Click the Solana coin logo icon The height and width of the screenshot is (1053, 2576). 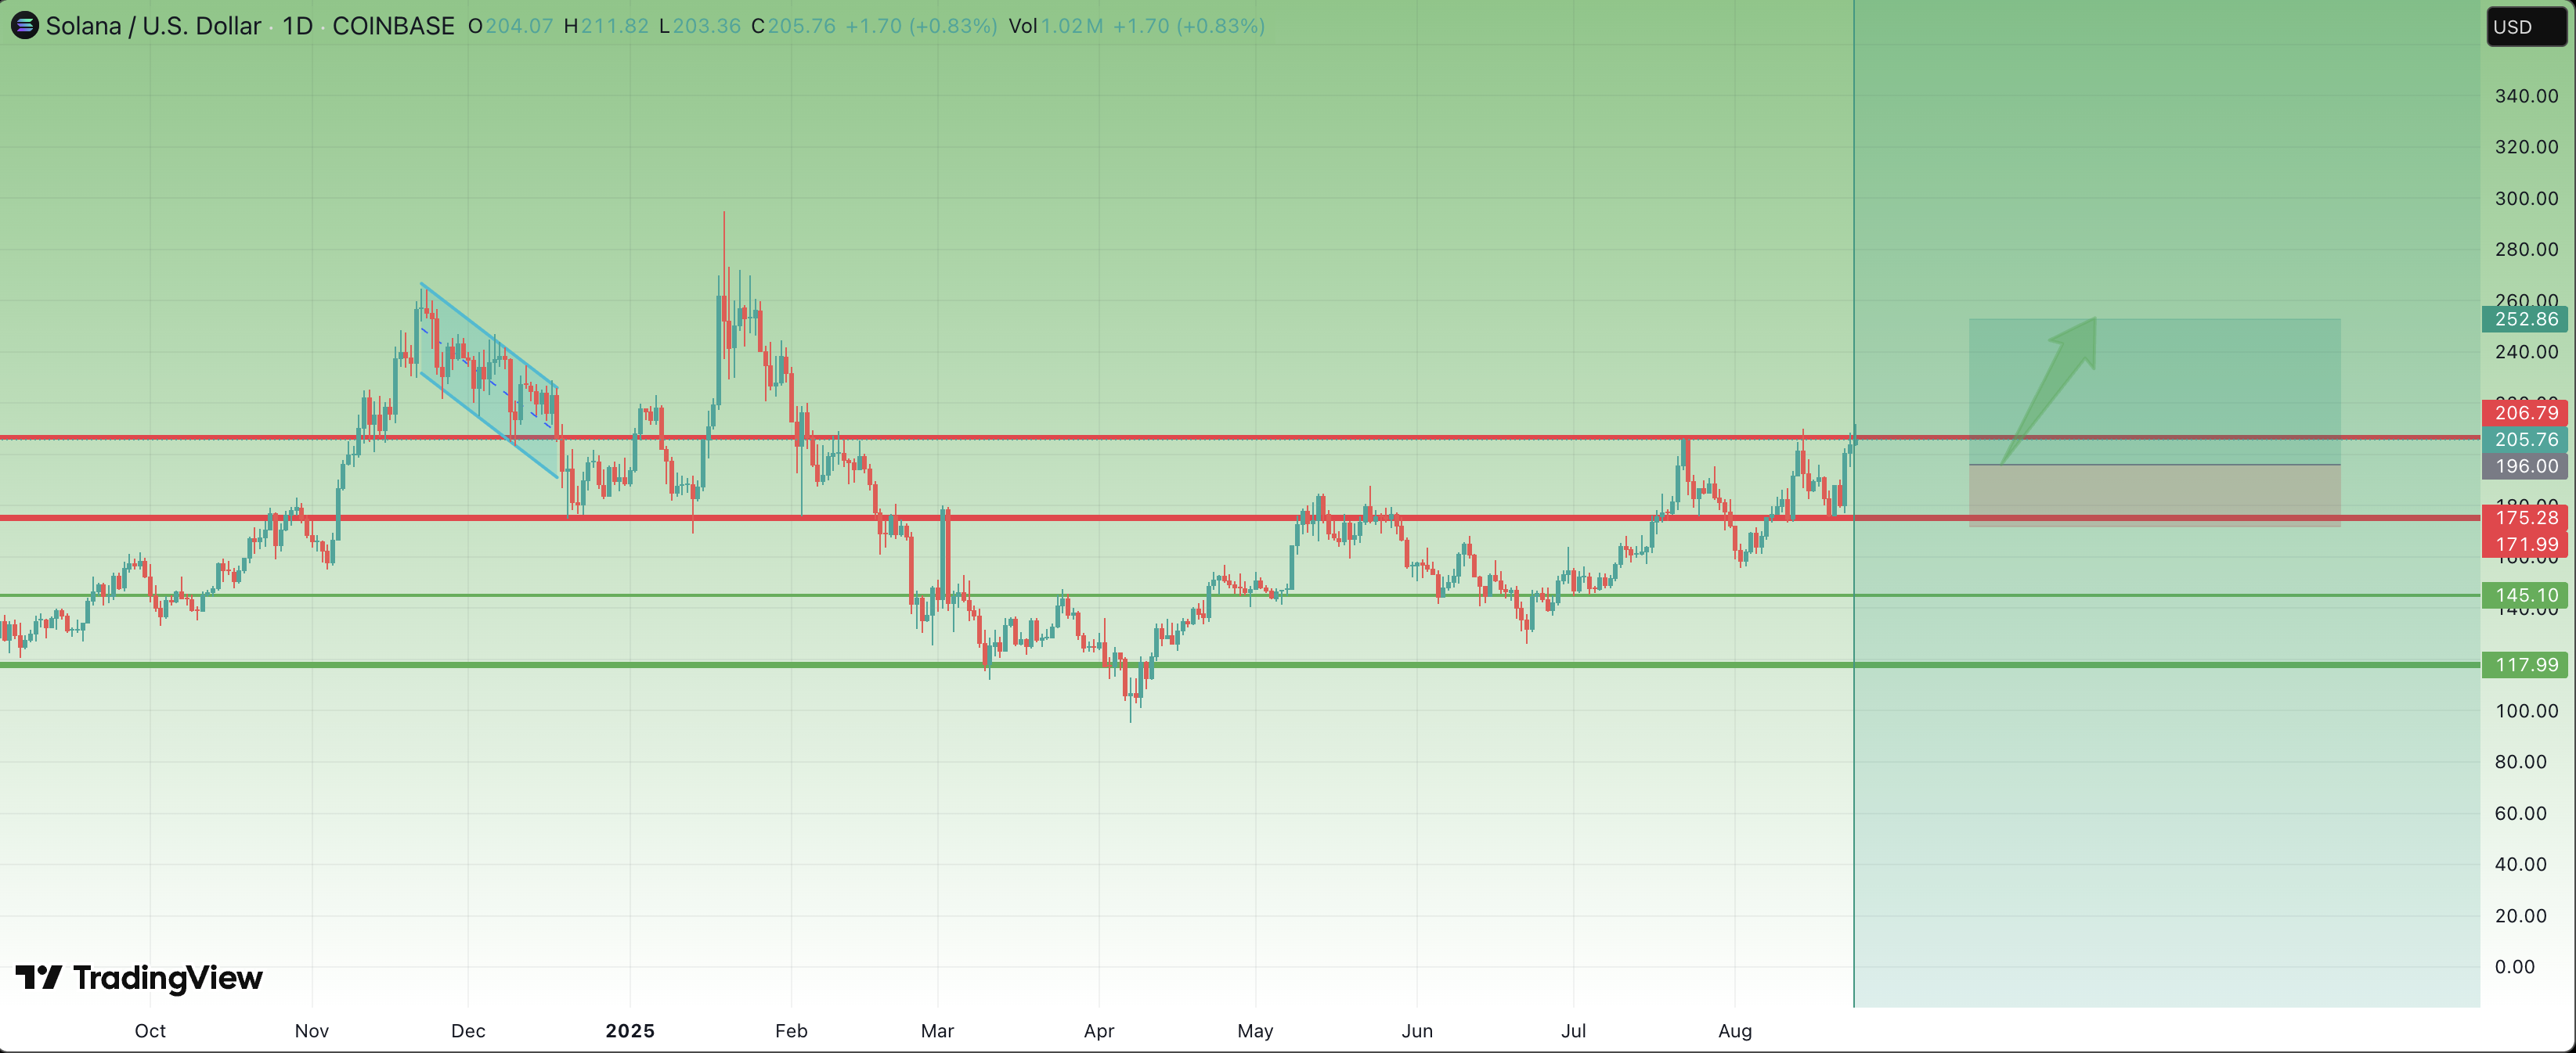pyautogui.click(x=24, y=25)
